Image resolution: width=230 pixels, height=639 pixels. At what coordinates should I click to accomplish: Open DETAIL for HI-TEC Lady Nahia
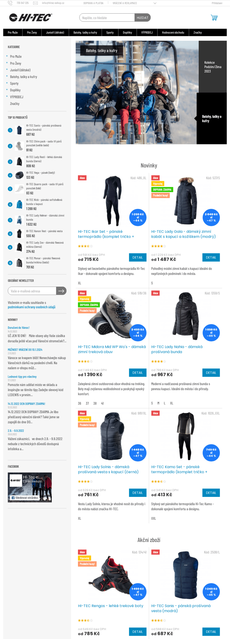pos(211,373)
